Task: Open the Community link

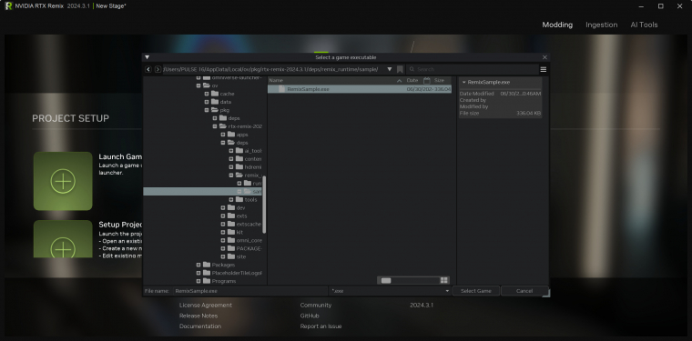Action: click(x=316, y=305)
